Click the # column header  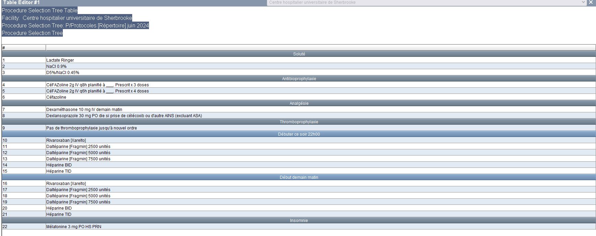point(23,48)
